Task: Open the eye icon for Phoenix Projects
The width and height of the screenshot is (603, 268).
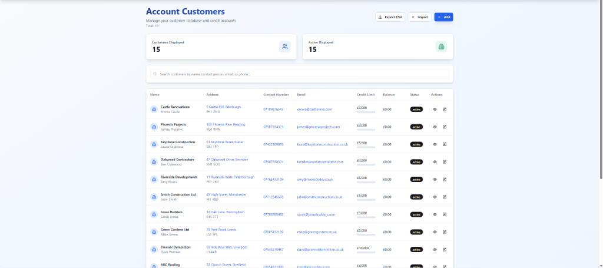Action: 435,127
